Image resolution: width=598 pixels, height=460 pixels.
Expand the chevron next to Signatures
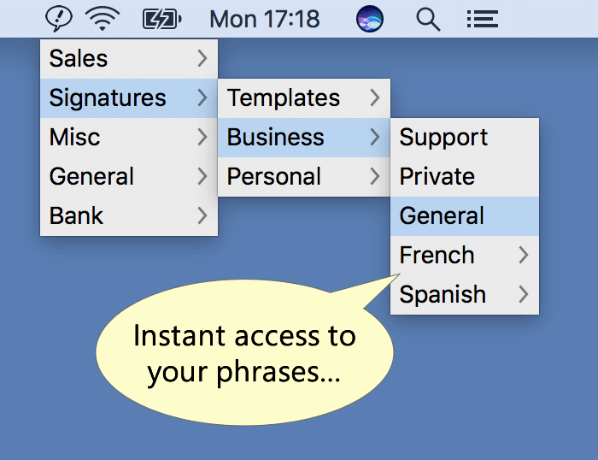(x=202, y=98)
